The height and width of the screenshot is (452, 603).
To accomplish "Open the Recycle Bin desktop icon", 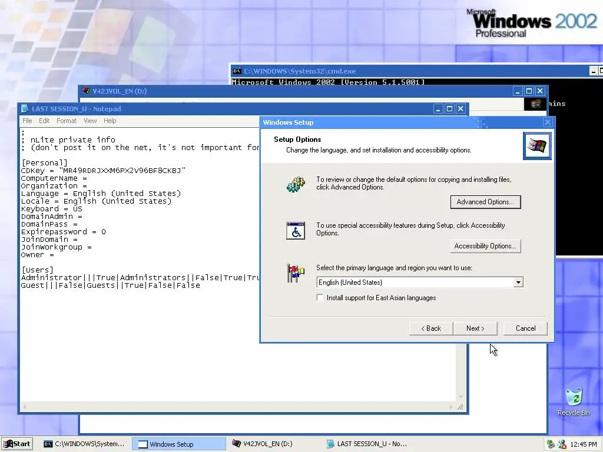I will coord(574,401).
